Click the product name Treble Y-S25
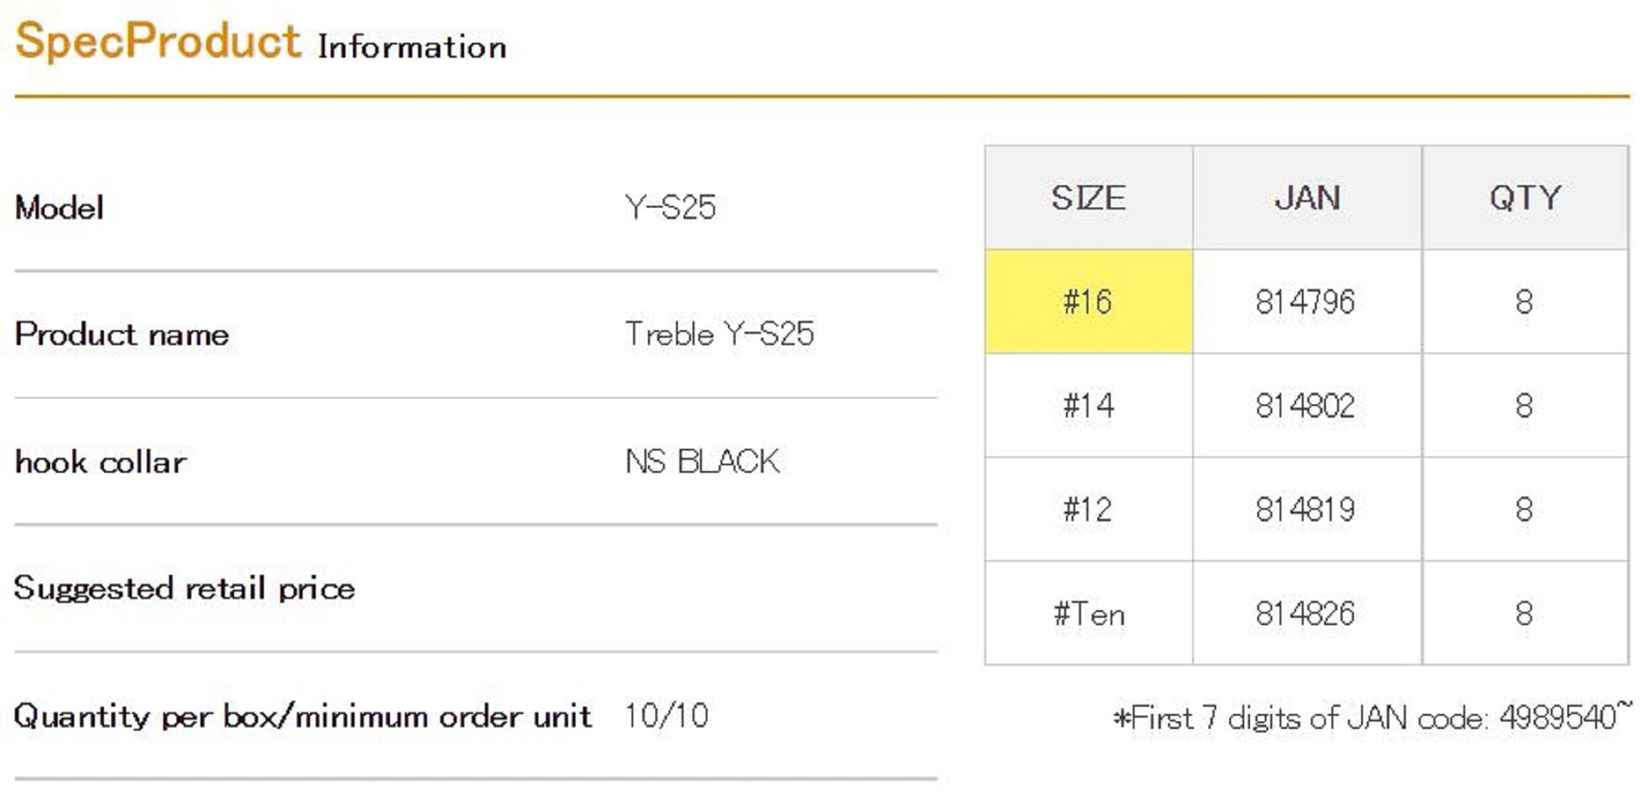Image resolution: width=1649 pixels, height=803 pixels. (x=719, y=334)
